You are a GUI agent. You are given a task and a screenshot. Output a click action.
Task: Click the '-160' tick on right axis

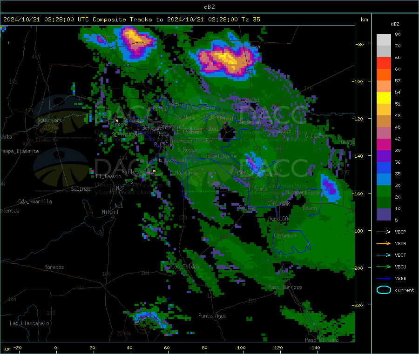click(x=358, y=194)
